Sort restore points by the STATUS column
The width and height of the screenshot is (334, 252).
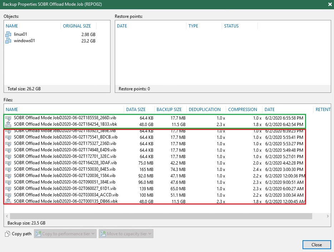231,26
